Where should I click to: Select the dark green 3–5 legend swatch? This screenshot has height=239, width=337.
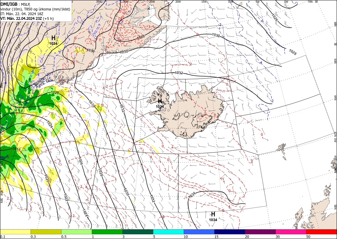[x=138, y=232]
